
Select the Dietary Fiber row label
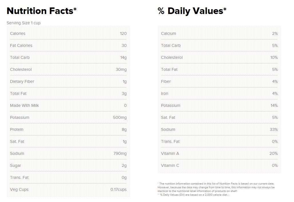[22, 81]
